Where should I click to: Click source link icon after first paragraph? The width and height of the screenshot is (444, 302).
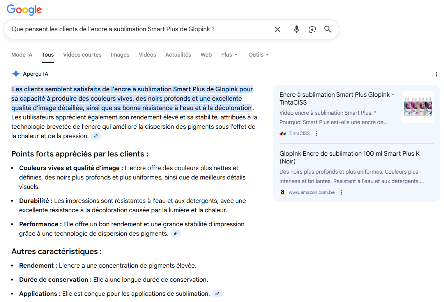(x=96, y=136)
